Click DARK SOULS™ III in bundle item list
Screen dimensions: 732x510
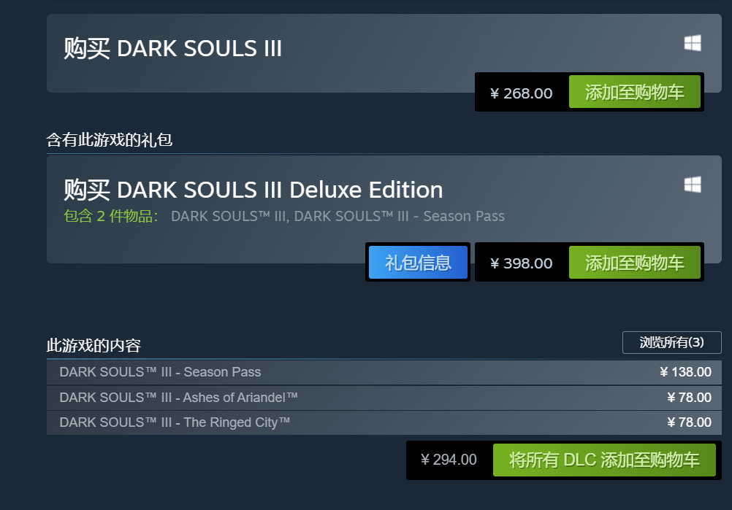(x=229, y=216)
